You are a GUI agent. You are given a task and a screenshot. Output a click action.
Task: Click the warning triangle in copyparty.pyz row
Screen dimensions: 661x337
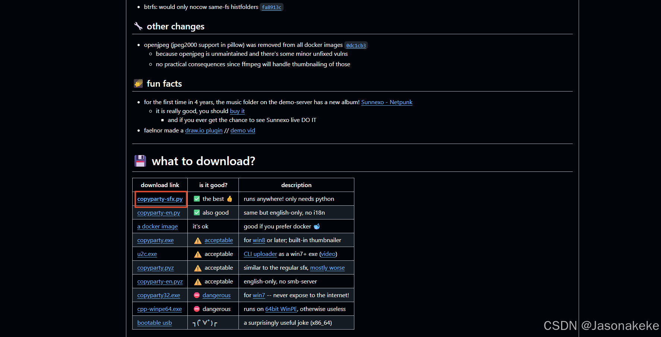[x=198, y=268]
